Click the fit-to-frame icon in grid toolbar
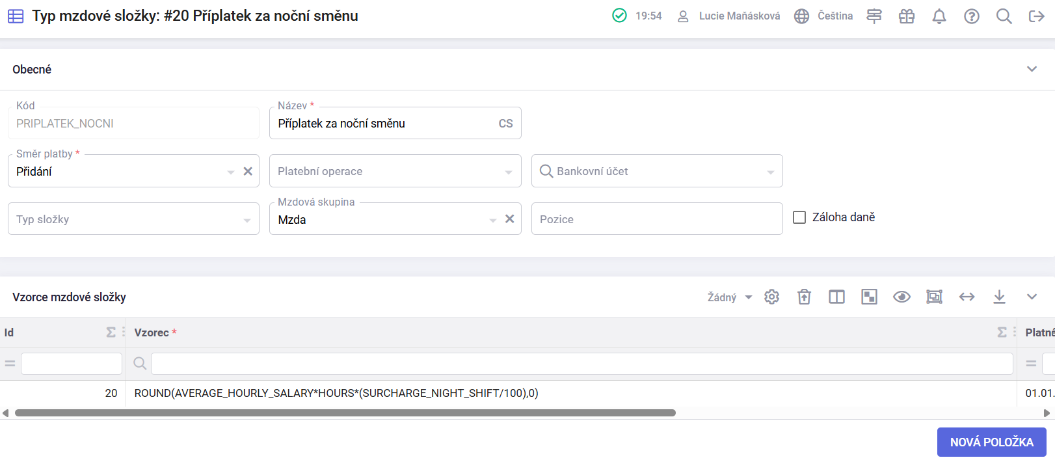This screenshot has width=1055, height=460. pyautogui.click(x=935, y=297)
